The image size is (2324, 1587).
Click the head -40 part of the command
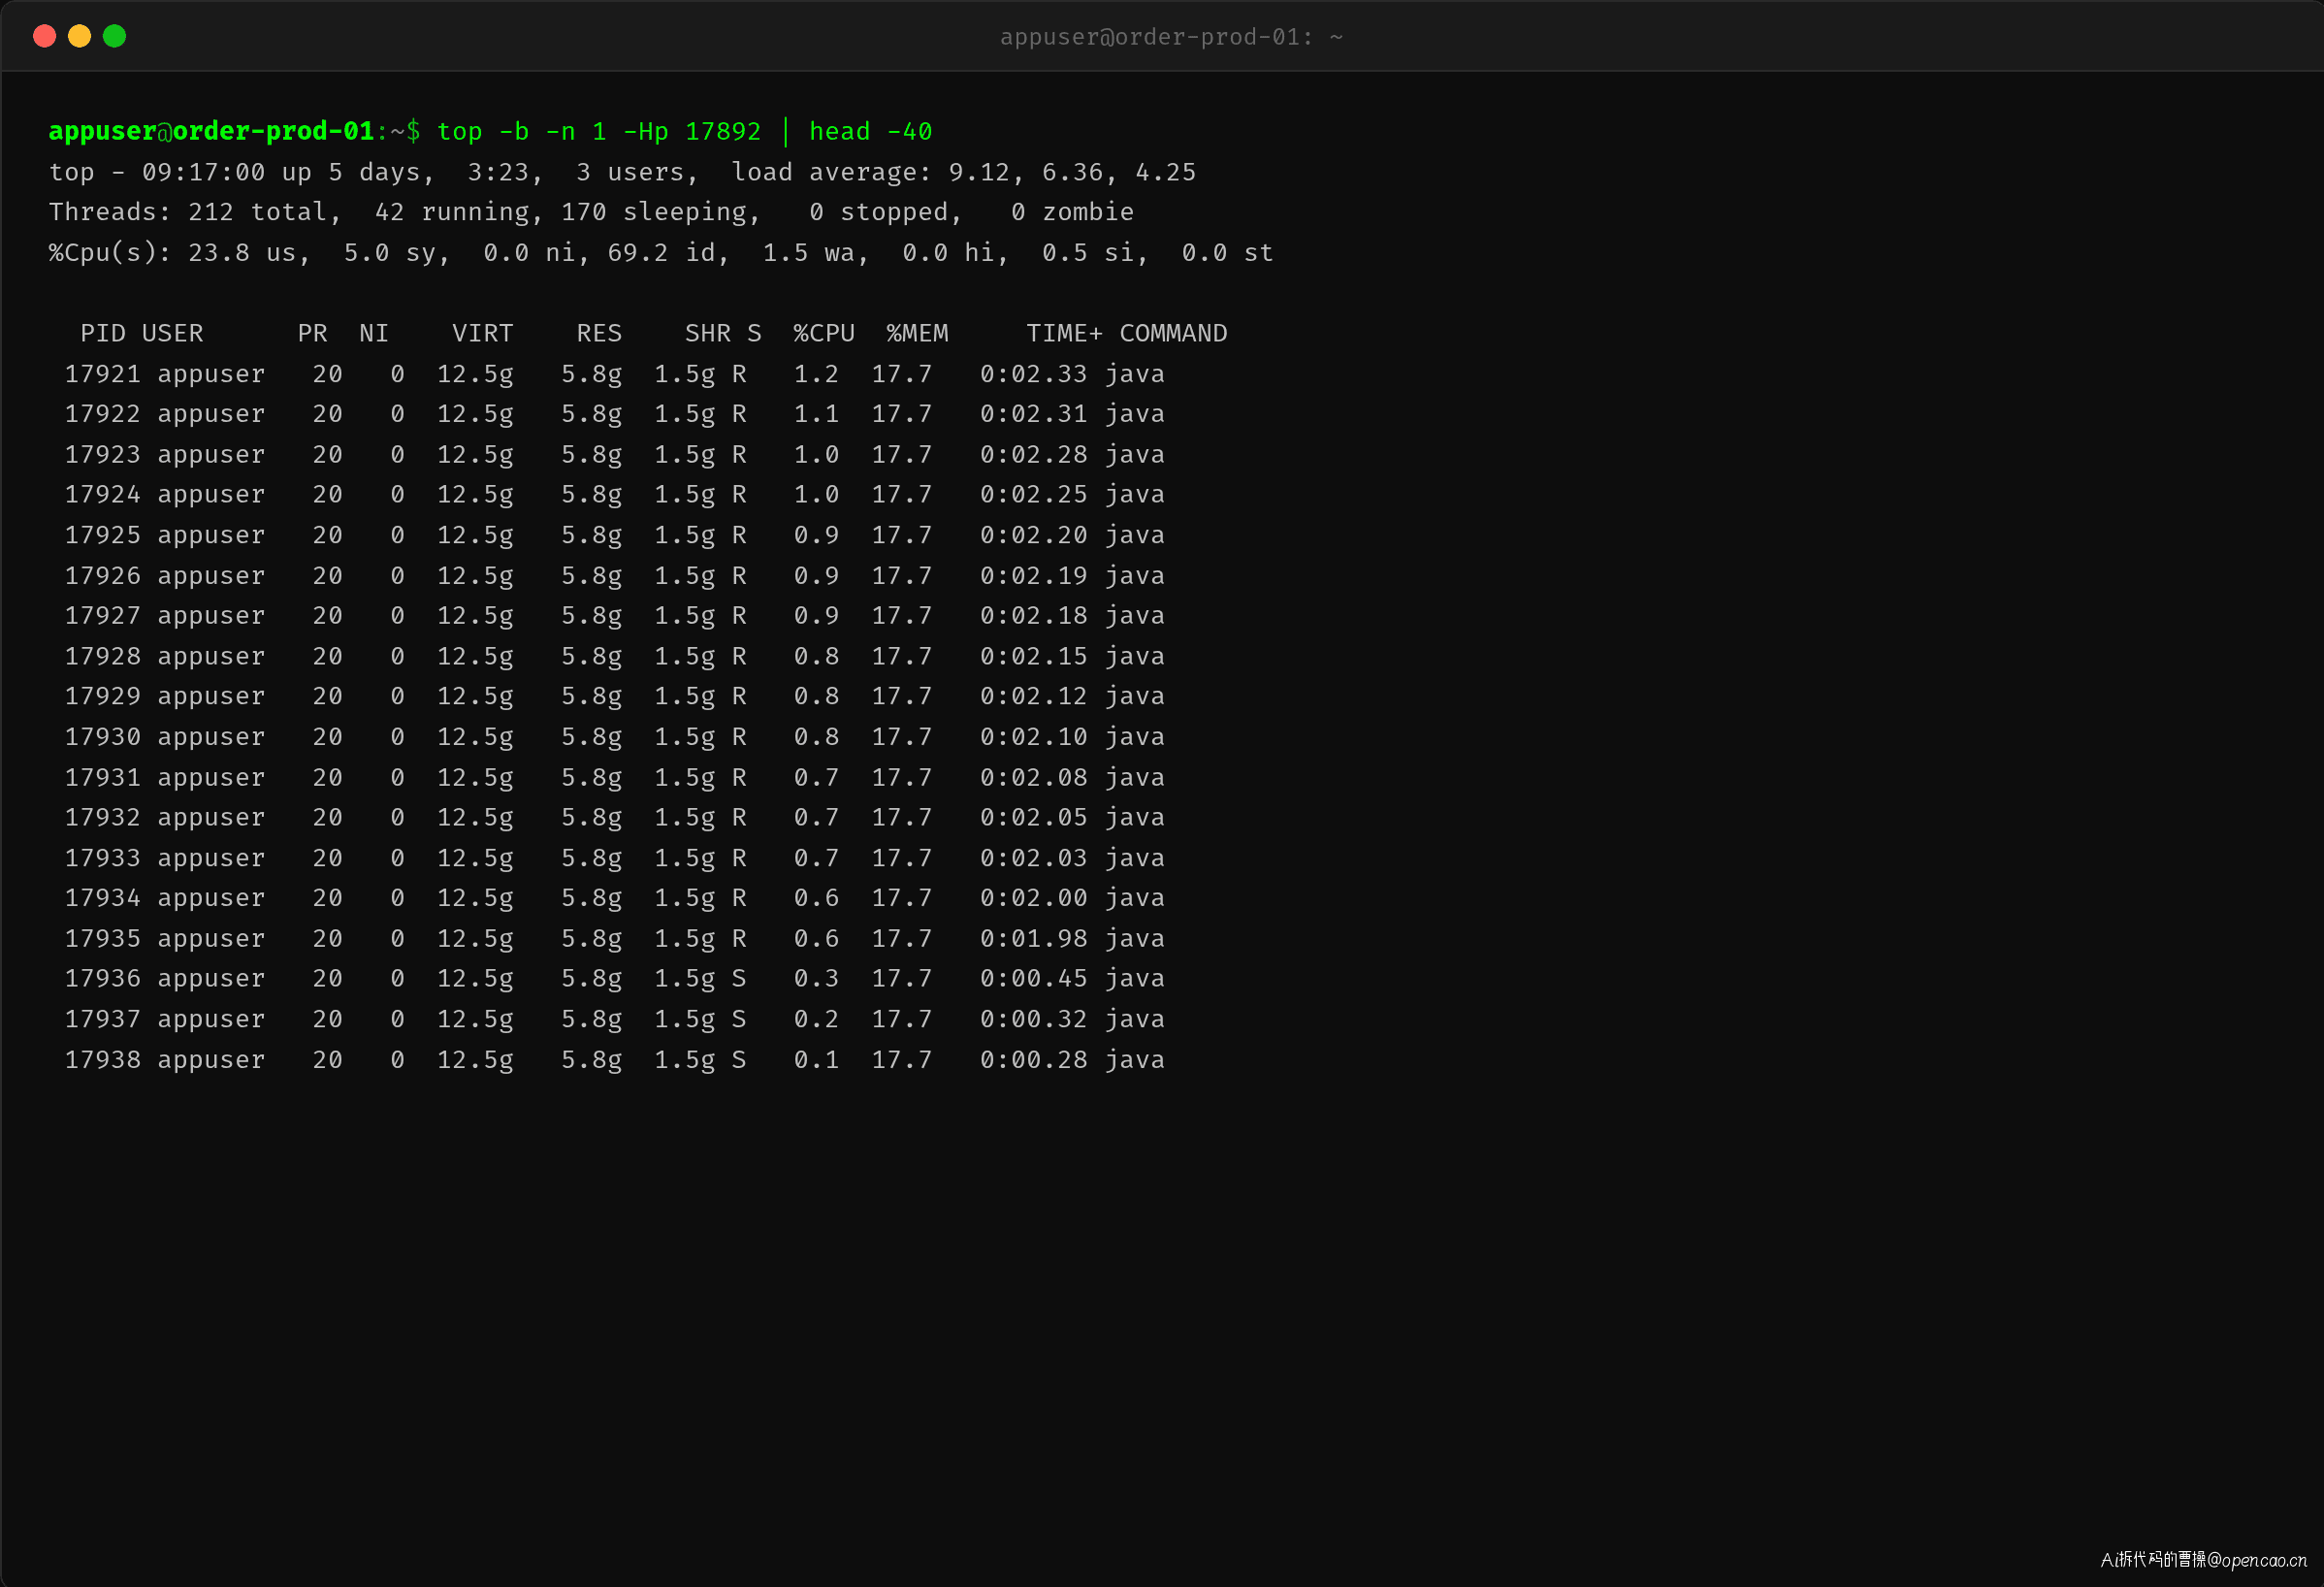[870, 131]
